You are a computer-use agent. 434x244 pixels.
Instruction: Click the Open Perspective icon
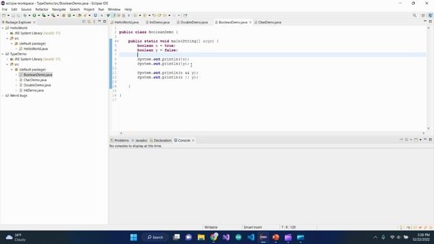click(423, 16)
